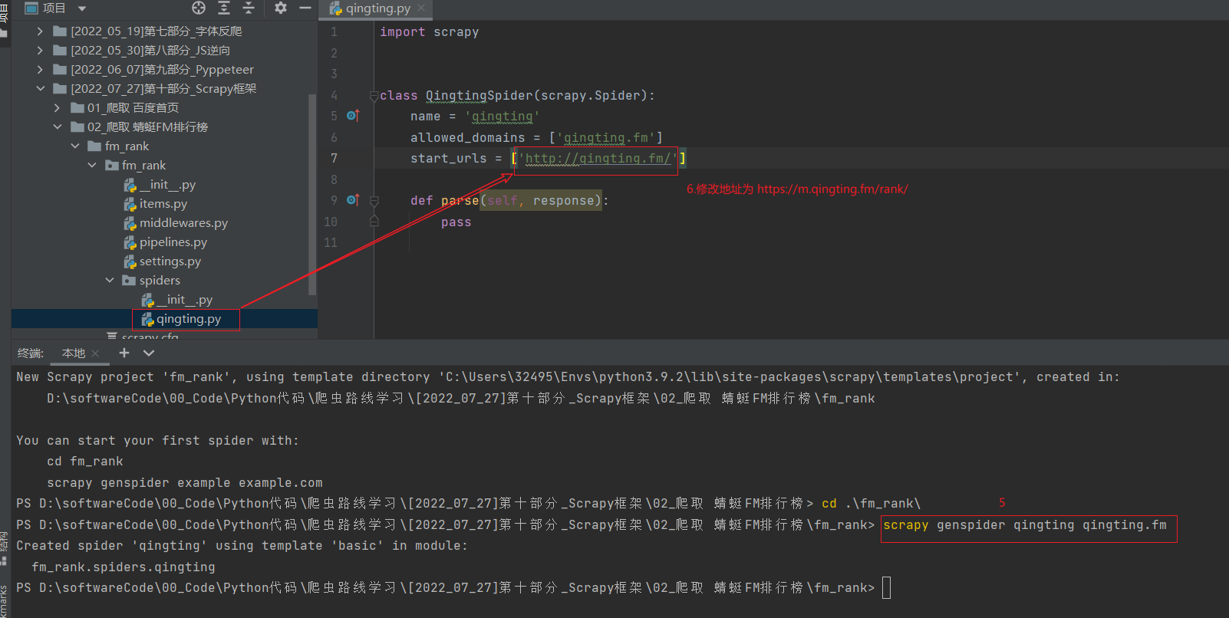Select the [2022_06_07]第九部分_Pyppeteer folder name
Screen dimensions: 1229x618
[163, 70]
